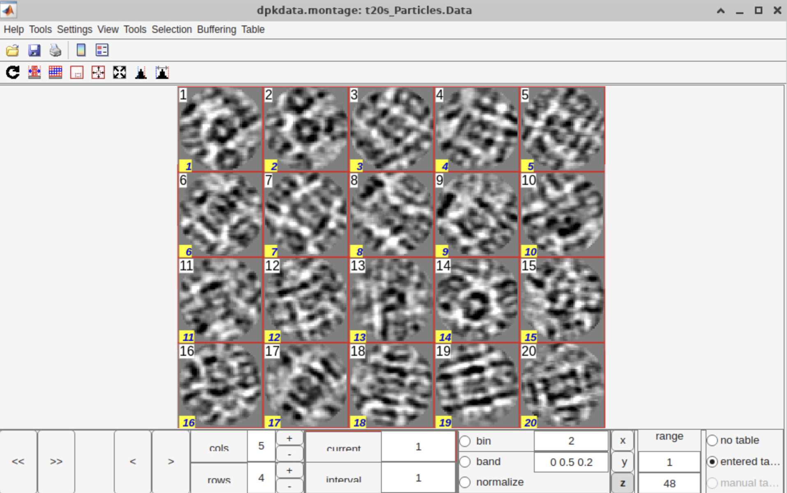Click the open folder icon
The image size is (787, 493).
point(12,50)
